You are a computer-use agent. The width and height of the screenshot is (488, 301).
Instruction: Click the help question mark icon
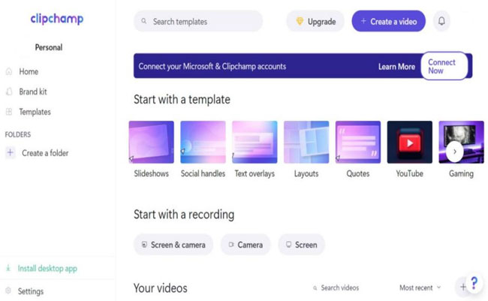(474, 283)
